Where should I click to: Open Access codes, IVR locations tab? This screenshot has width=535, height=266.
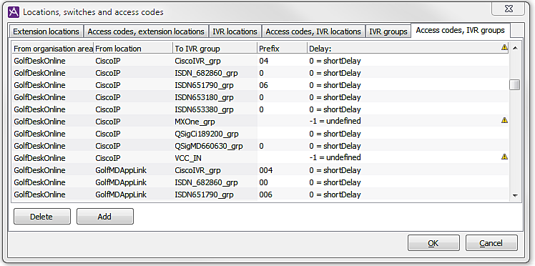[313, 31]
